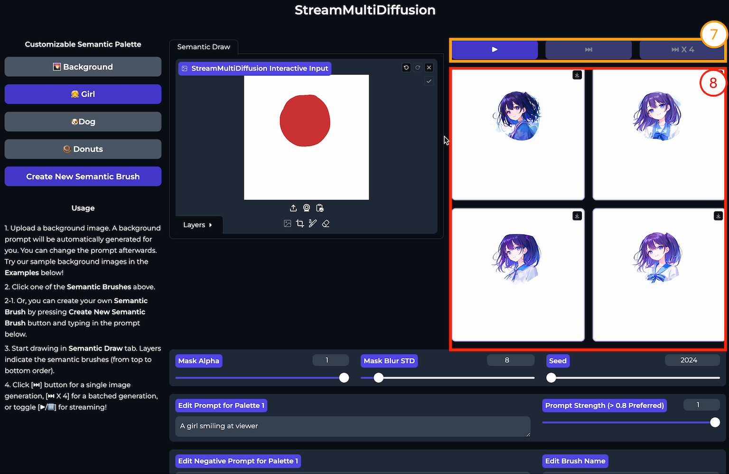The height and width of the screenshot is (474, 729).
Task: Click the Seed value field showing 2024
Action: tap(692, 360)
